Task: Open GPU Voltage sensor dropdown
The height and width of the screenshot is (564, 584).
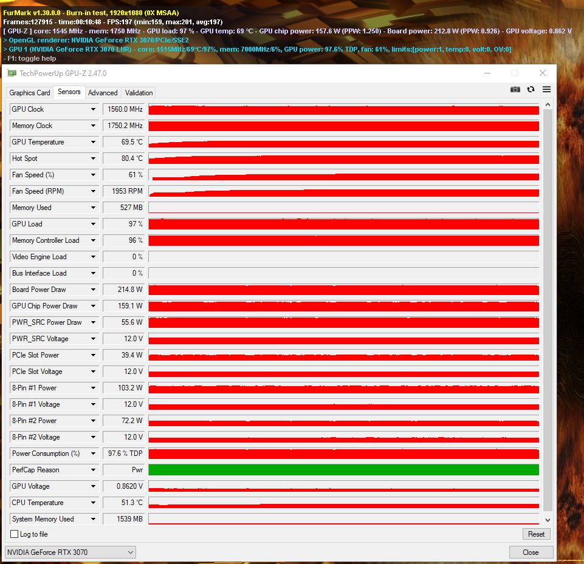Action: 93,486
